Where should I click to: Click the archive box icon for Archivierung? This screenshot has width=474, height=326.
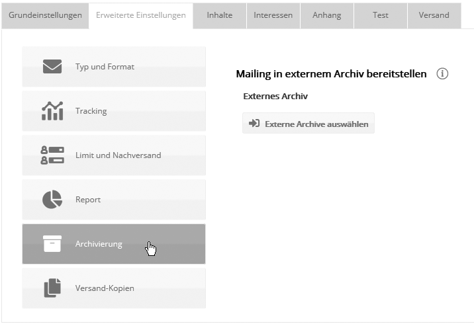tap(52, 243)
